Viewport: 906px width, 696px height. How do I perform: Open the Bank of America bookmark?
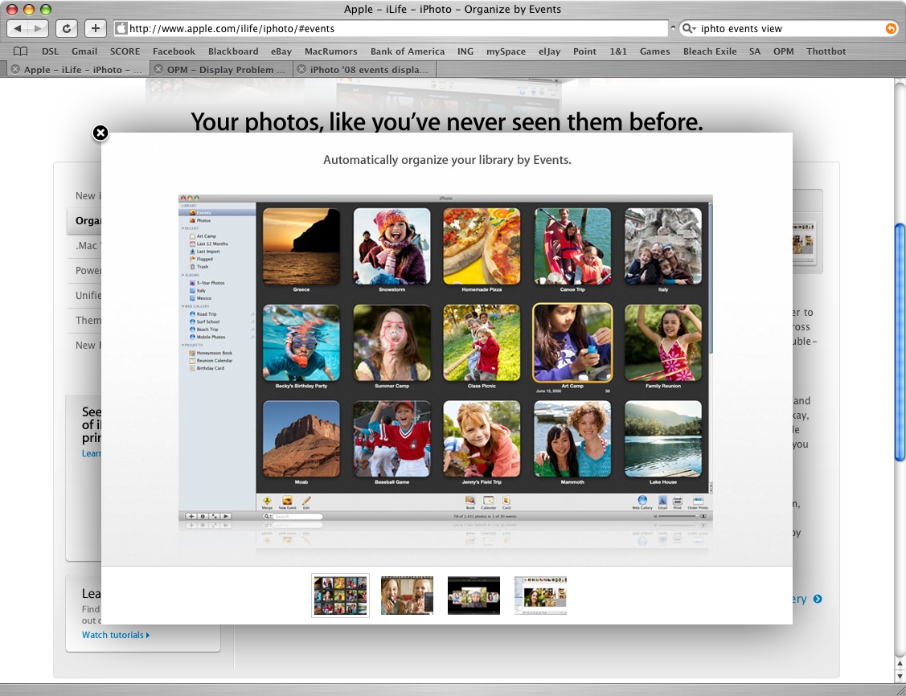[x=408, y=51]
